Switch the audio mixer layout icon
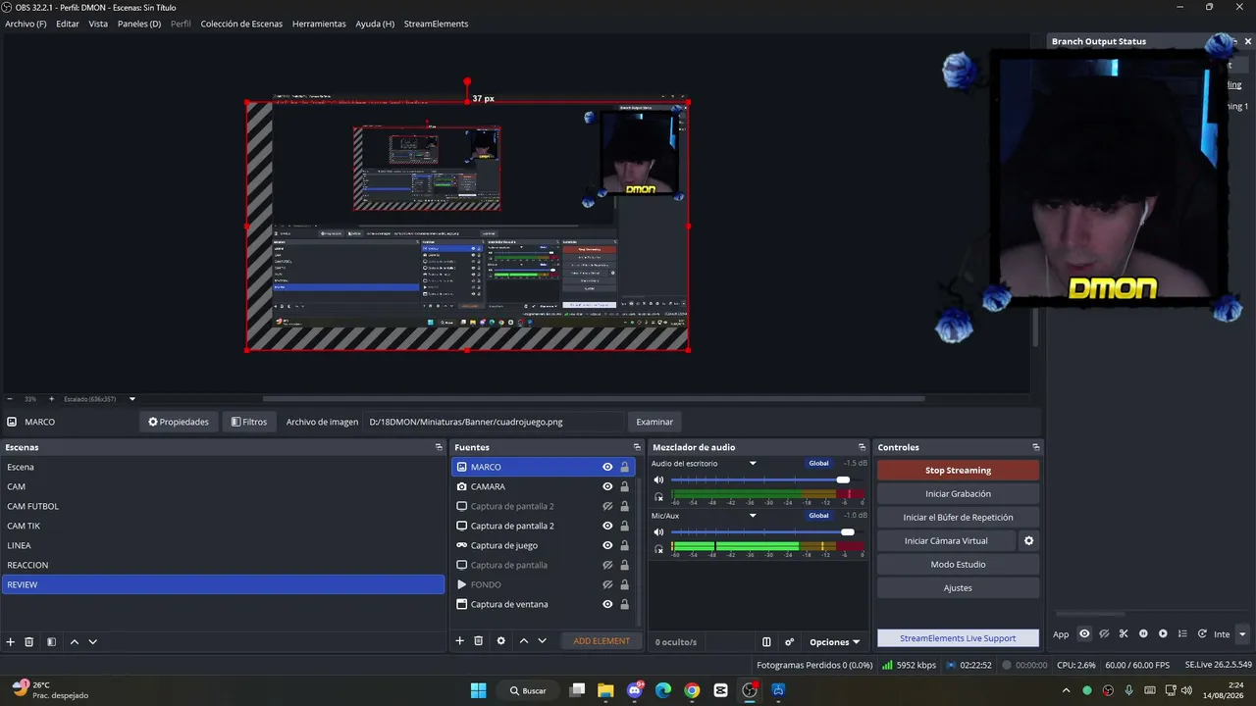The height and width of the screenshot is (706, 1256). 766,642
